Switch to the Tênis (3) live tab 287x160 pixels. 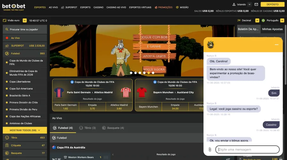coord(87,128)
